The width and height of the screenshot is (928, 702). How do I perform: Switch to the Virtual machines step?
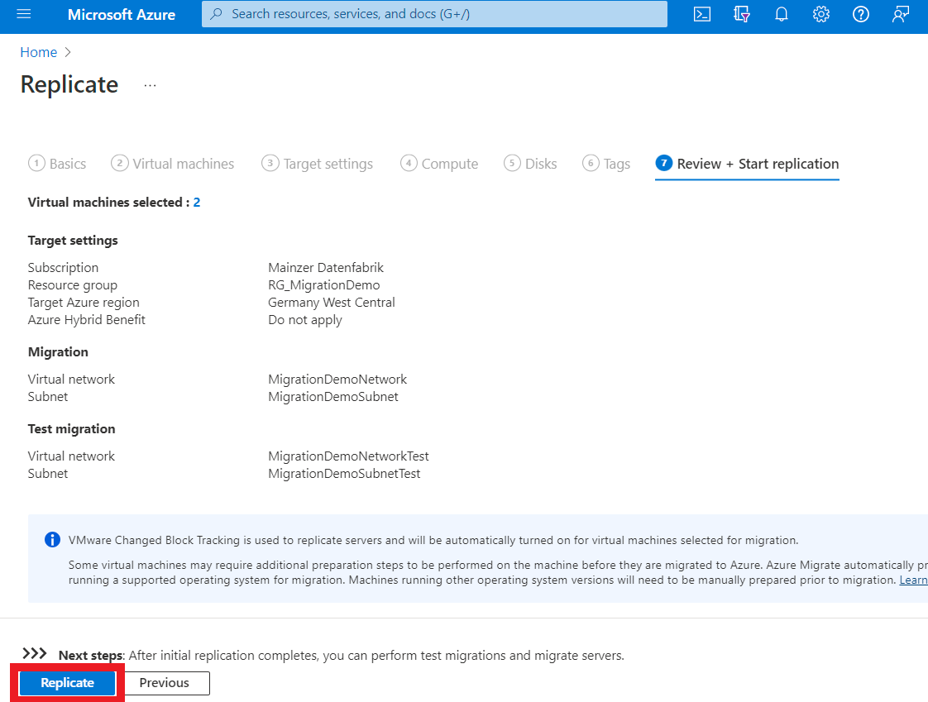[172, 164]
